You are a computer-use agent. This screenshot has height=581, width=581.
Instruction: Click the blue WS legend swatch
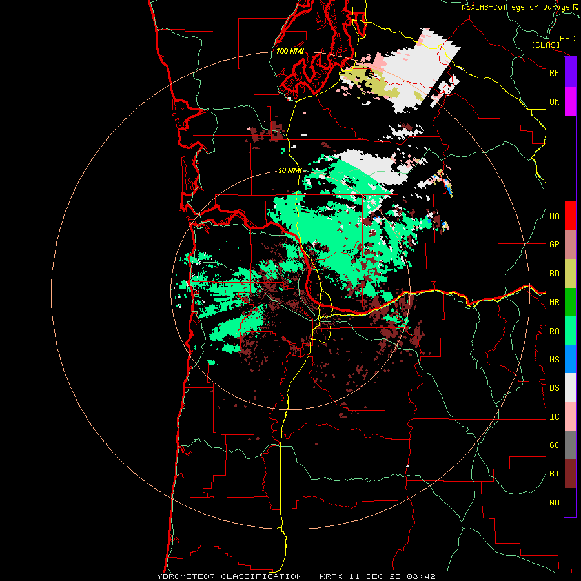(570, 359)
